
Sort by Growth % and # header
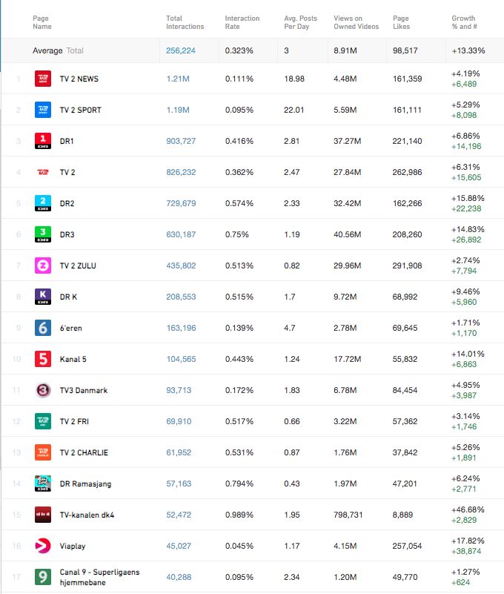[x=464, y=22]
